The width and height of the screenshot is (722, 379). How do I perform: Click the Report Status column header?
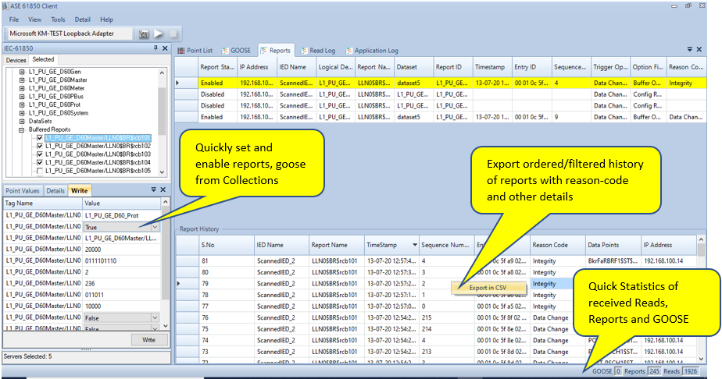[x=217, y=67]
